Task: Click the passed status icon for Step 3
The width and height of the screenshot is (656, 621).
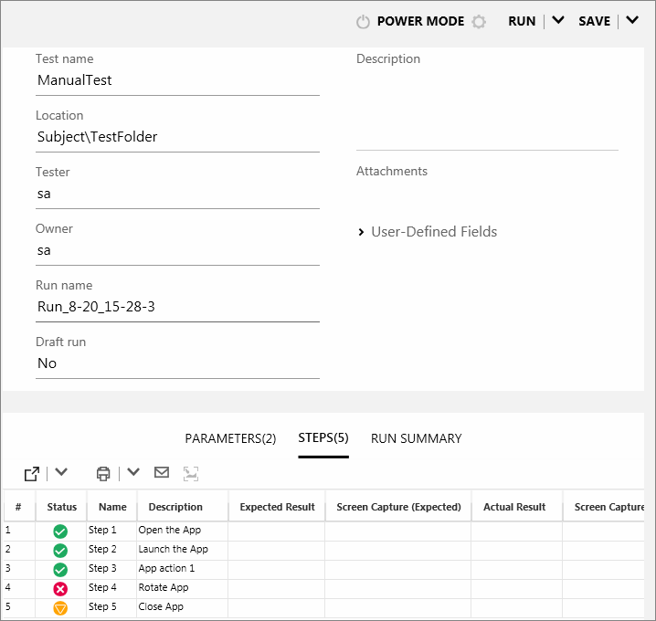Action: pyautogui.click(x=60, y=569)
